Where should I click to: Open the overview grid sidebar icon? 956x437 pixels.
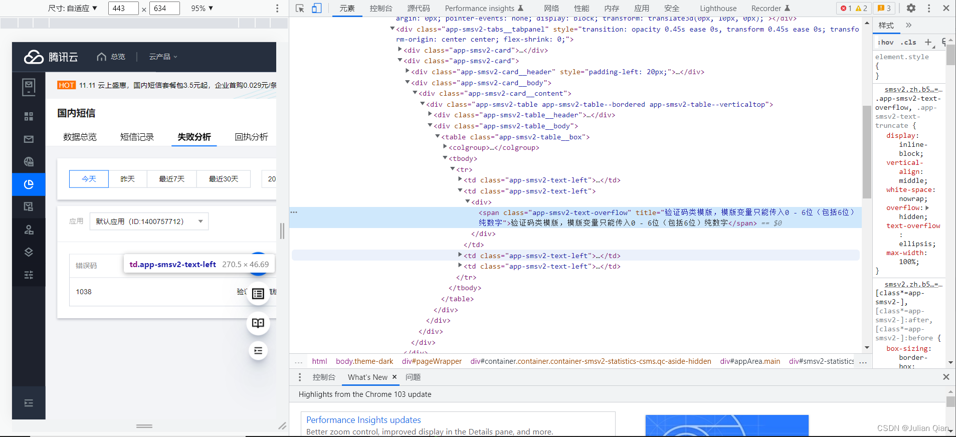[29, 116]
